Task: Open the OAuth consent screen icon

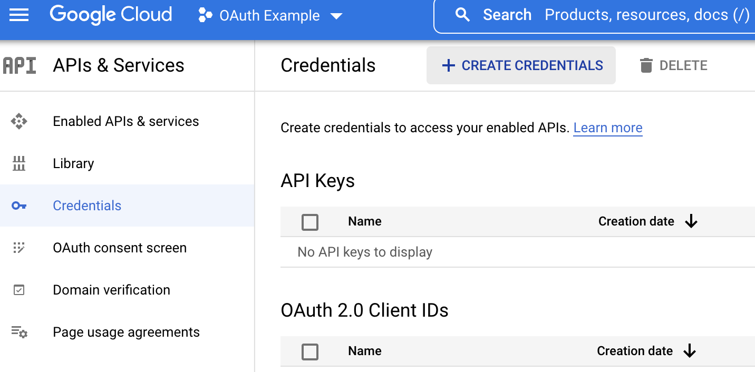Action: coord(20,248)
